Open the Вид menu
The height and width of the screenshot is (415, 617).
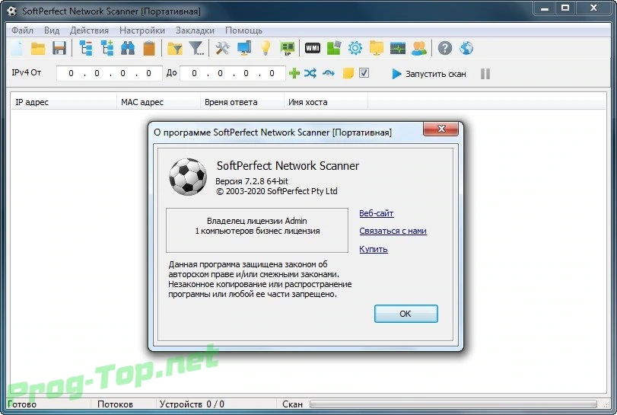coord(52,30)
